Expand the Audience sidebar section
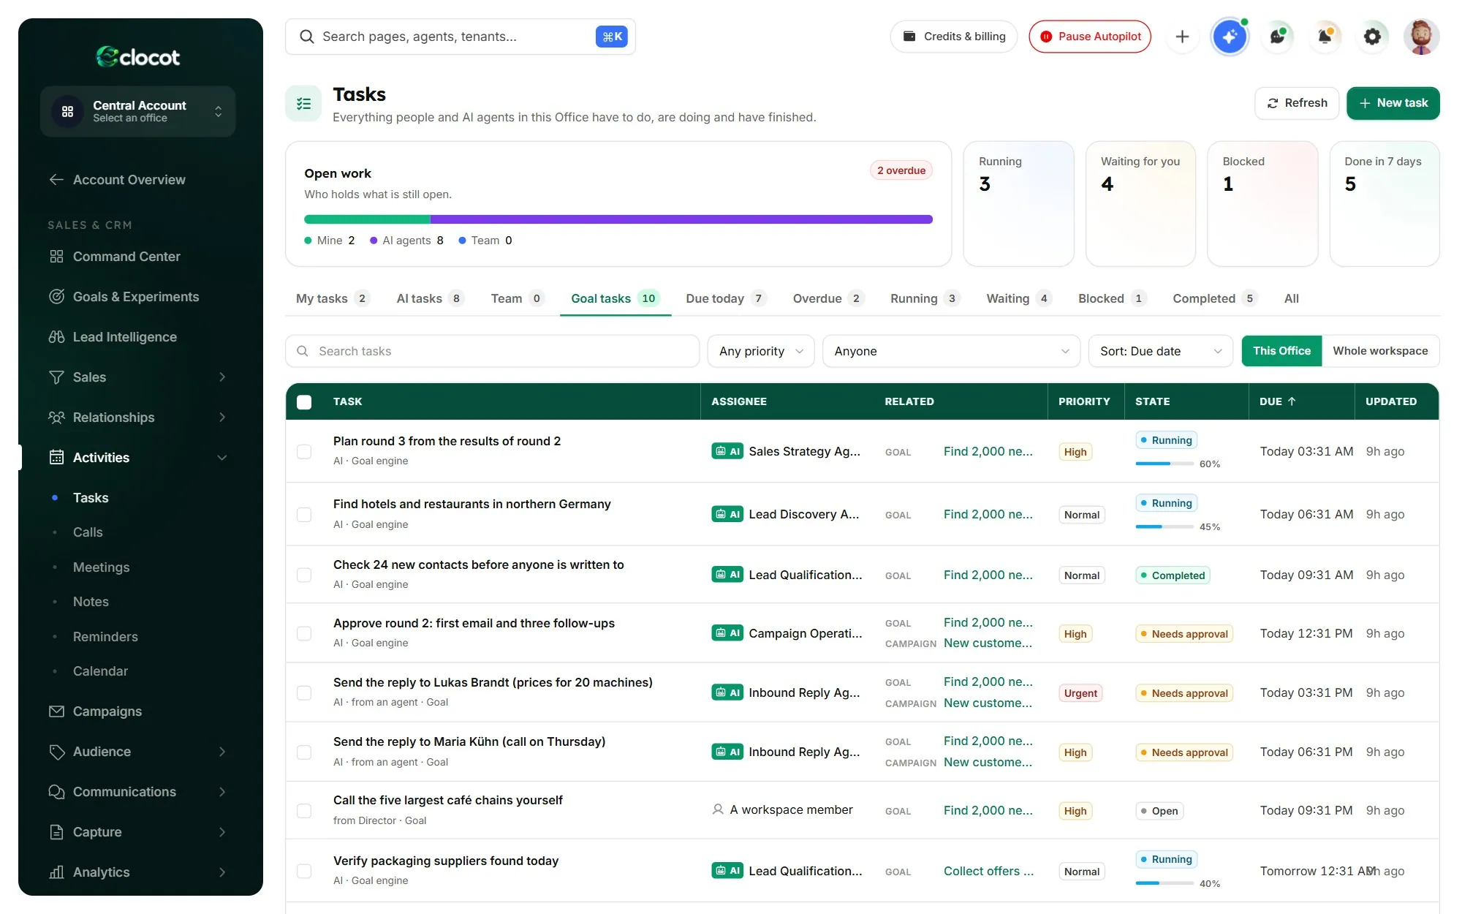This screenshot has width=1462, height=914. point(222,752)
